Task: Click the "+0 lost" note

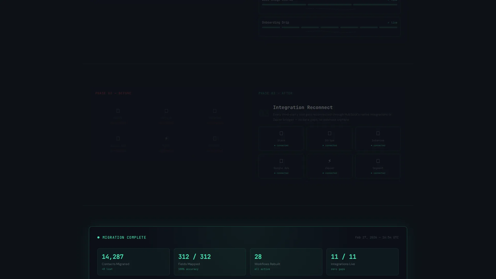Action: (x=107, y=269)
